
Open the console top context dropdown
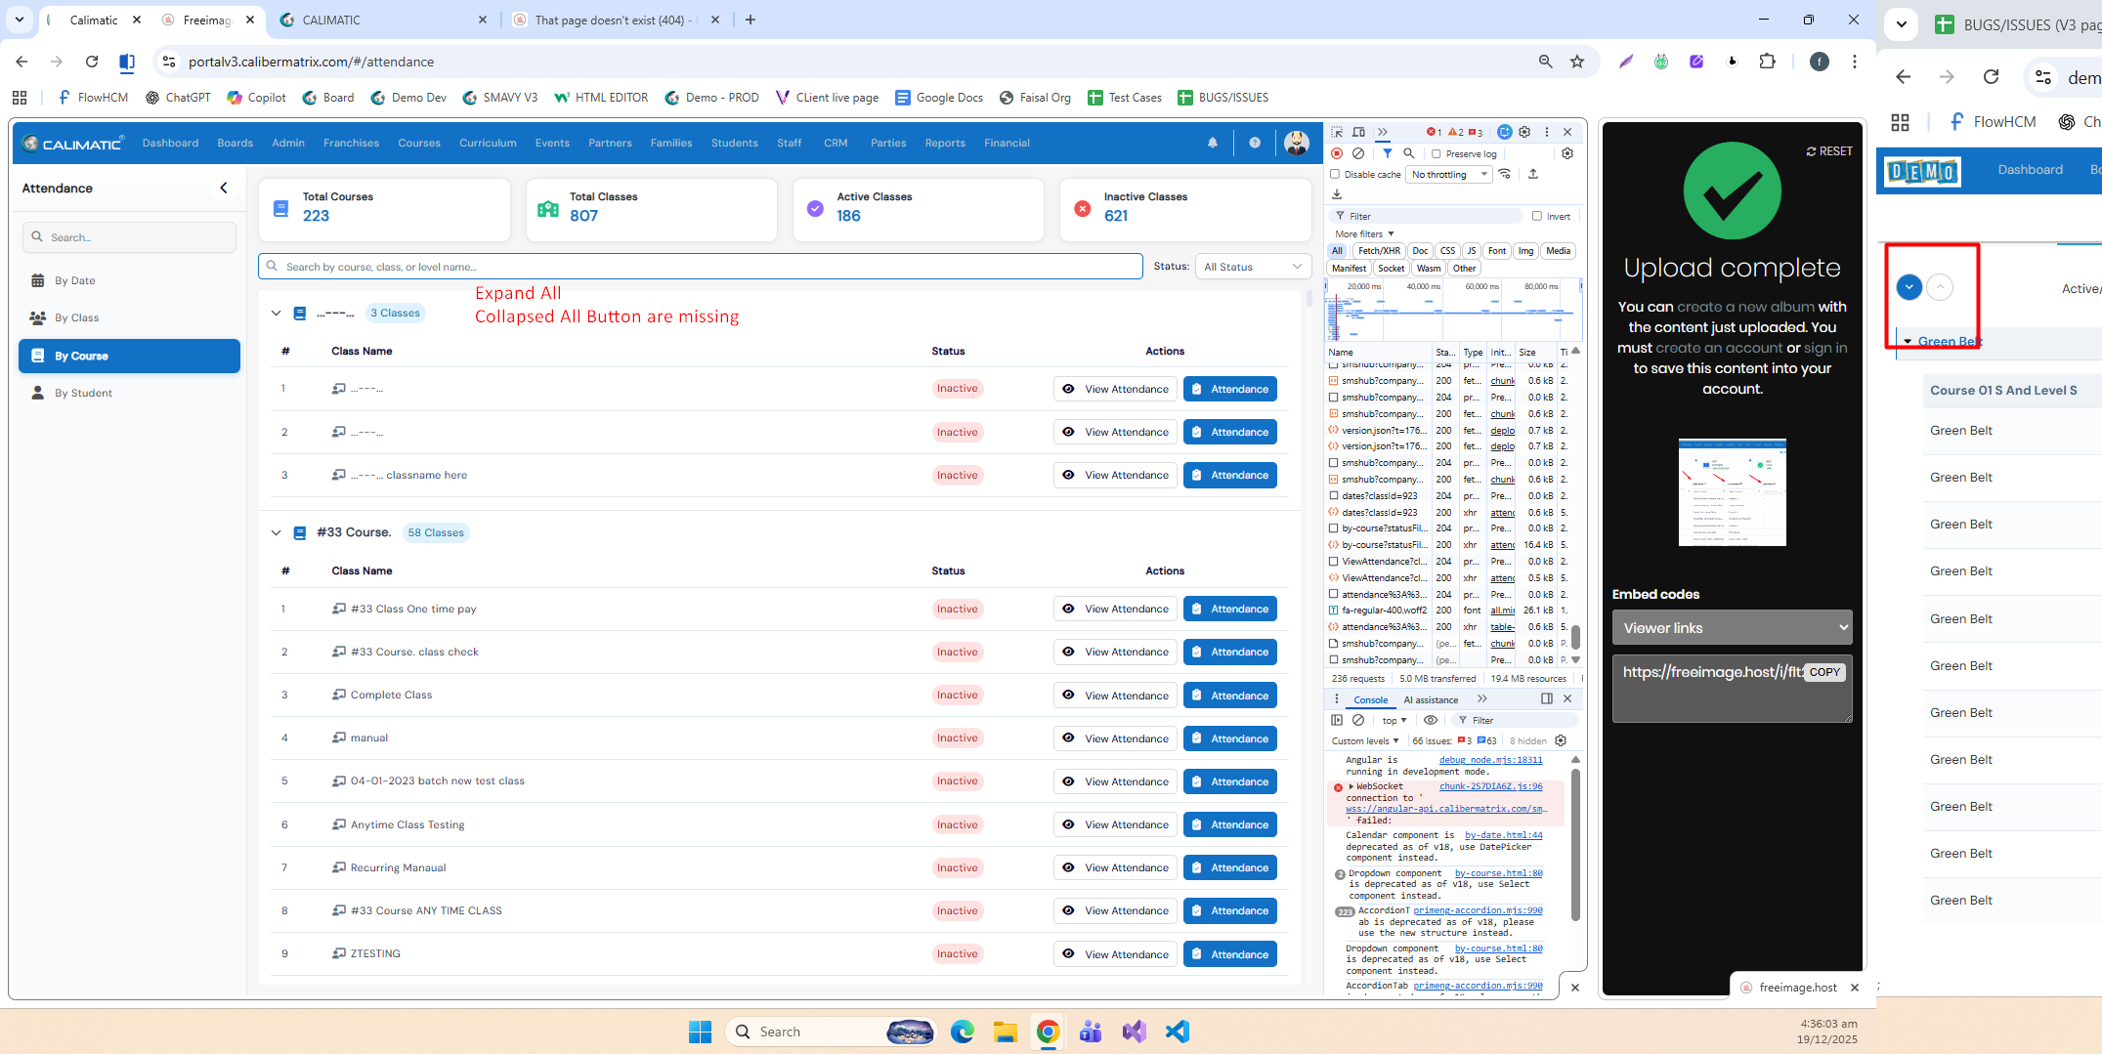1394,720
